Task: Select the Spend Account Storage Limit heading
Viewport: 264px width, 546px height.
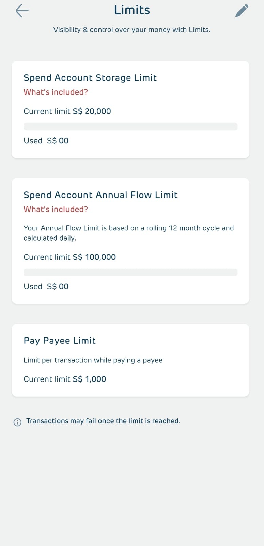Action: click(90, 78)
